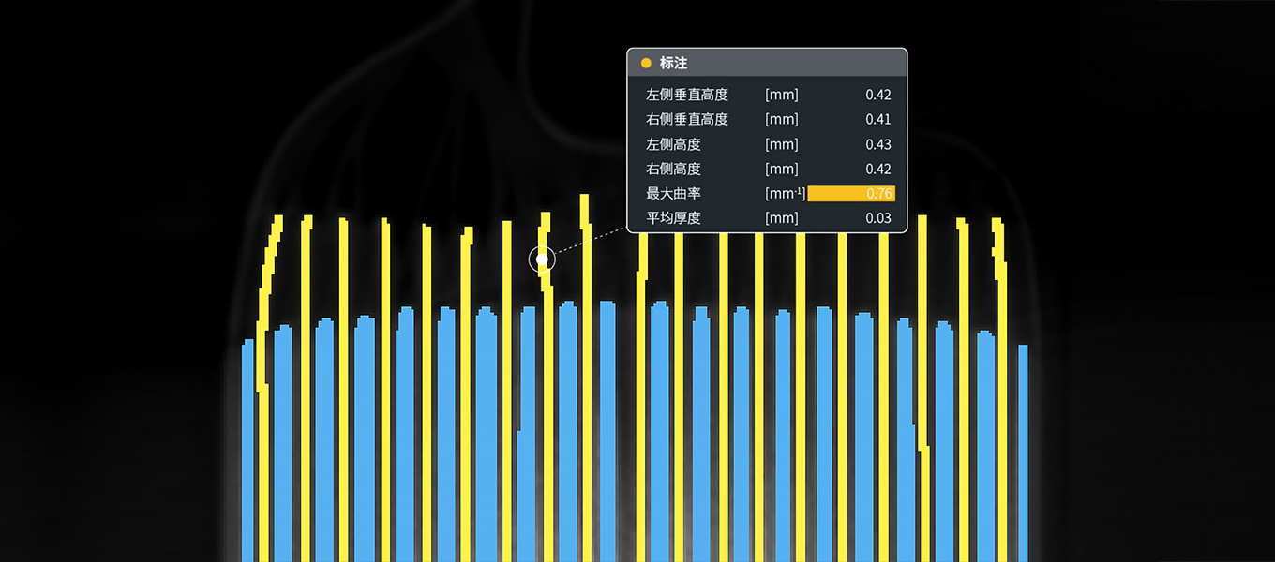The width and height of the screenshot is (1275, 562).
Task: Select the 左侧垂直高度 label
Action: coord(687,95)
